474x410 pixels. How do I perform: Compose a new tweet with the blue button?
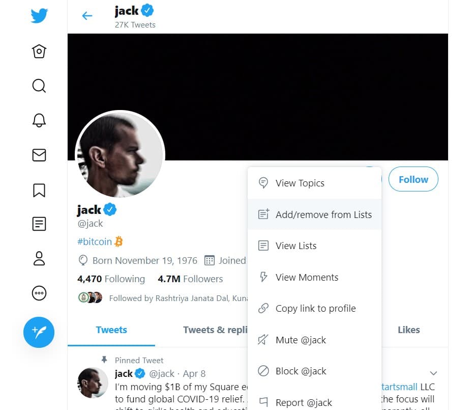(39, 332)
